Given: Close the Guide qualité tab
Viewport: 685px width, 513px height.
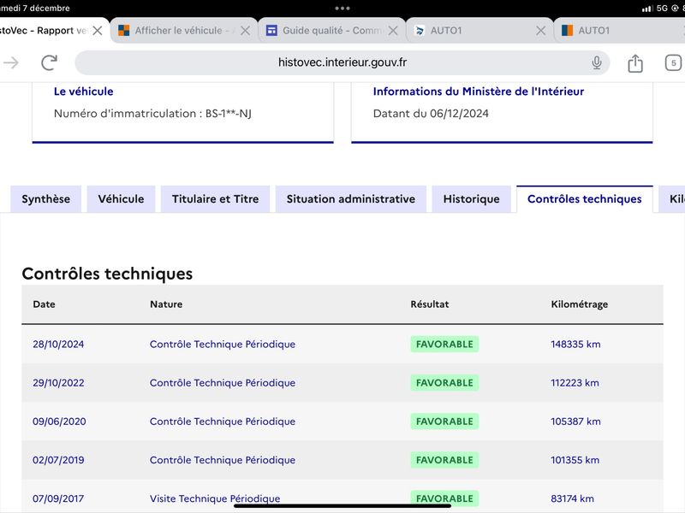Looking at the screenshot, I should tap(393, 31).
